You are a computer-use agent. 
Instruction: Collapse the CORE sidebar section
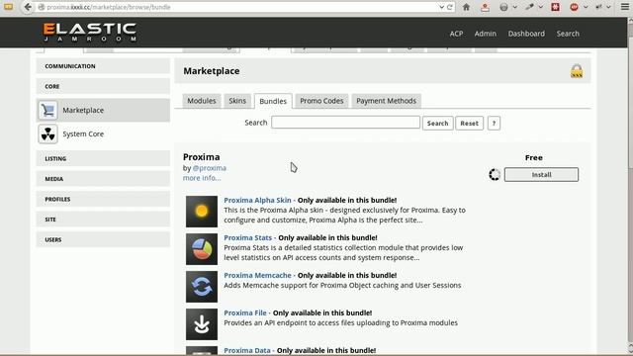click(103, 86)
